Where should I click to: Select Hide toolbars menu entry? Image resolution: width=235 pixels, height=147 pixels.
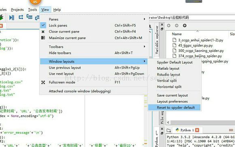94,53
